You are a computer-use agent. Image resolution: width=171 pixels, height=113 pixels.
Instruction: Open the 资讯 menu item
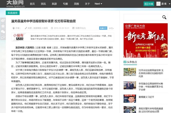43,4
